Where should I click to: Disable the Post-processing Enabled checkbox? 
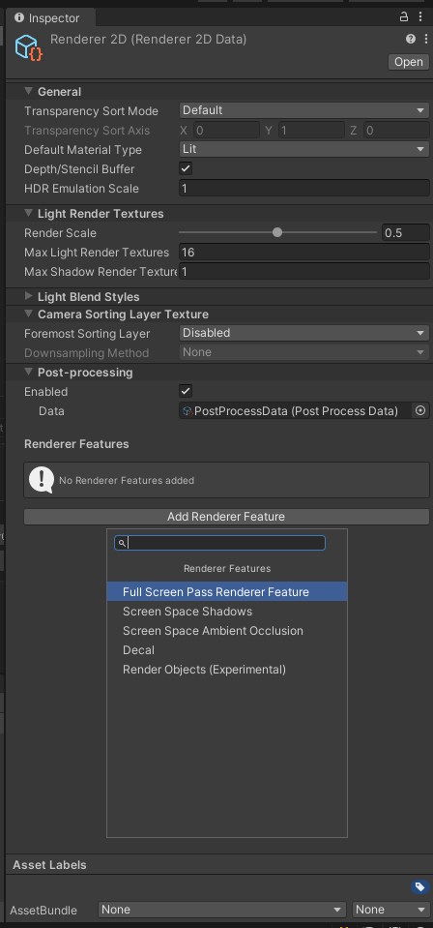(186, 391)
